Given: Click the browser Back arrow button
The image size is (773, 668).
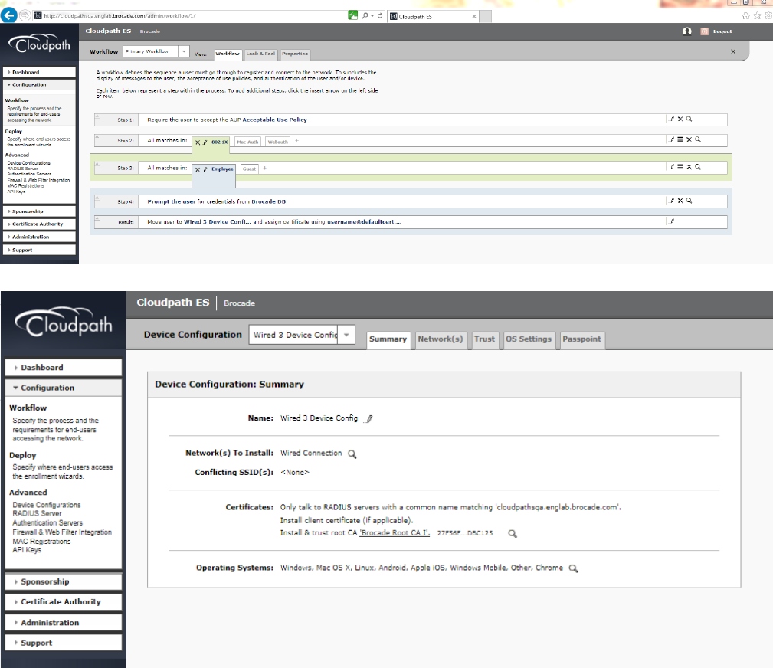Looking at the screenshot, I should (8, 15).
